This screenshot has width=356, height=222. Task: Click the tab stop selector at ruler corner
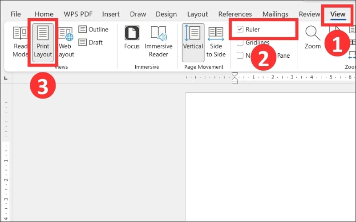[x=6, y=78]
